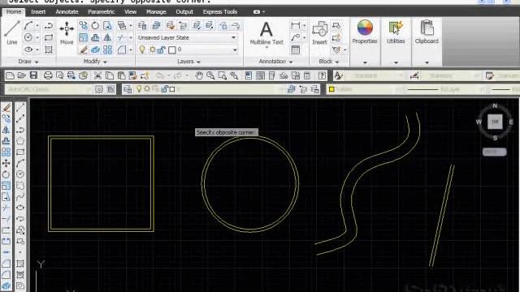Toggle layer bulb in the Layers toolbar row

coord(139,89)
